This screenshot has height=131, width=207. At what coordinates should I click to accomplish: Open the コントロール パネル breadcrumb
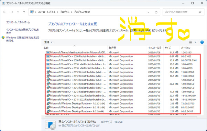(x=47, y=12)
